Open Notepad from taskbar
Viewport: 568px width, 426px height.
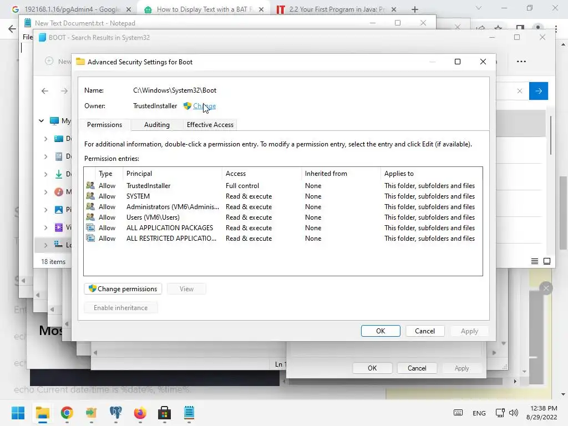point(189,413)
